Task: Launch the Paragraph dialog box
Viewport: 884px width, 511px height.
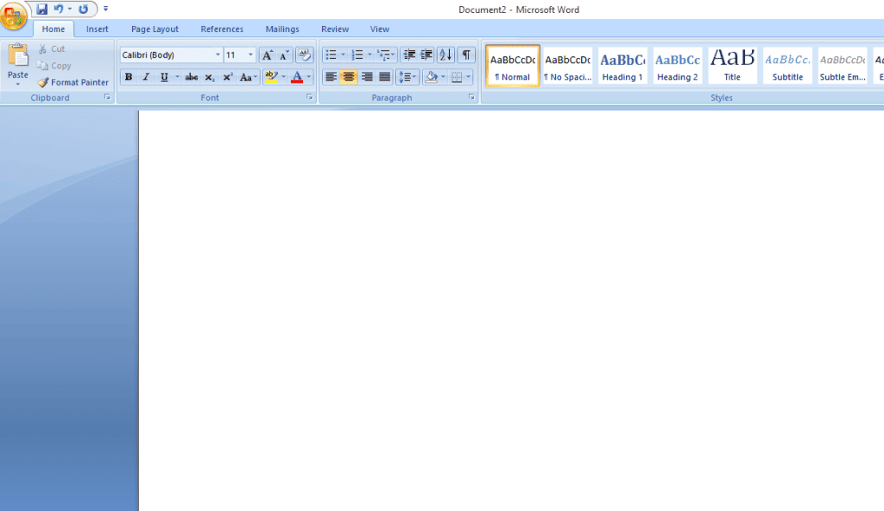Action: (x=471, y=98)
